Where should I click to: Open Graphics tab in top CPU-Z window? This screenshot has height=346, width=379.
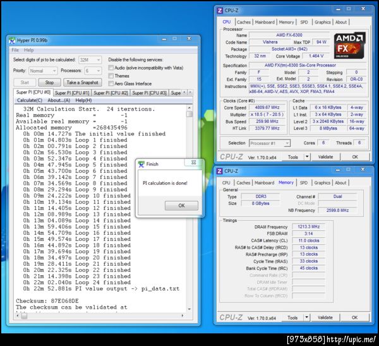tap(322, 22)
